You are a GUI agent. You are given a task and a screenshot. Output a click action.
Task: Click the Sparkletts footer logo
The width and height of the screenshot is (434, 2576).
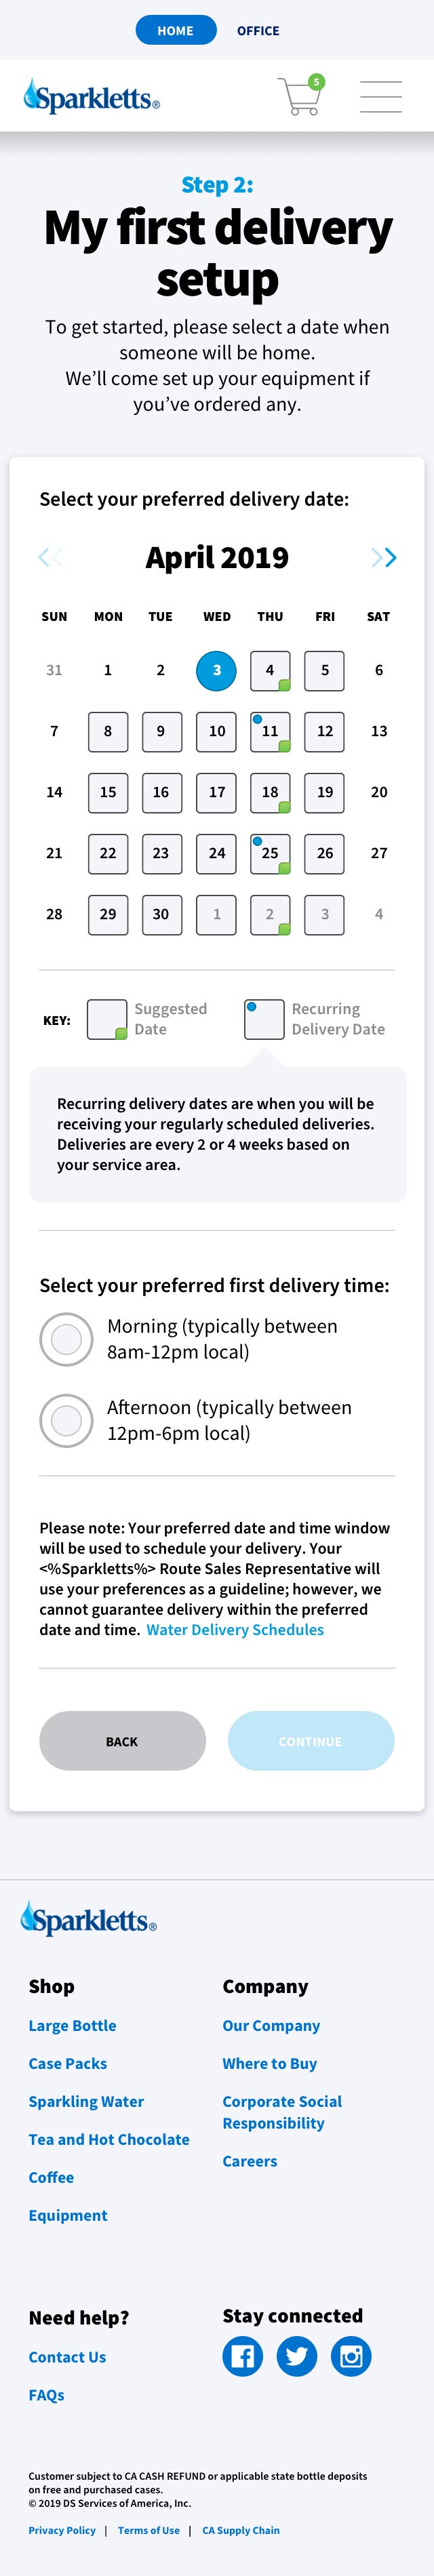tap(89, 1919)
